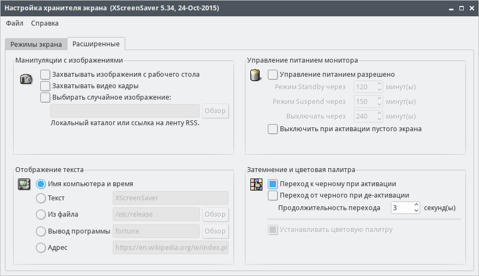Viewport: 479px width, 276px height.
Task: Select 'Имя компьютера и время' radio button
Action: coord(41,184)
